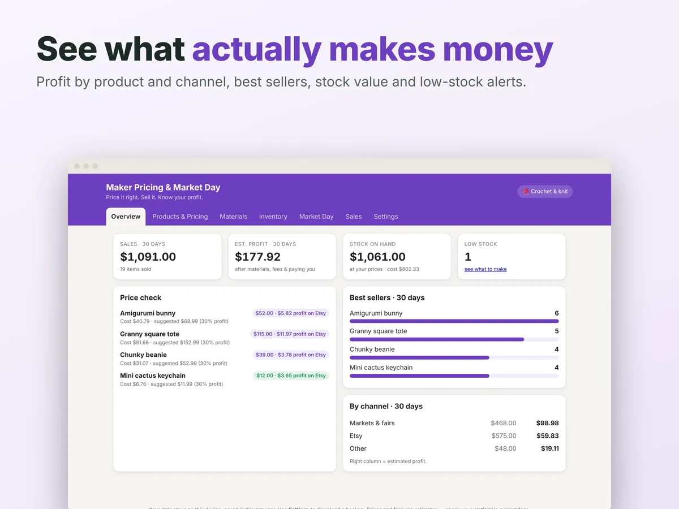Click the Maker Pricing & Market Day title
The height and width of the screenshot is (509, 679).
click(x=163, y=187)
